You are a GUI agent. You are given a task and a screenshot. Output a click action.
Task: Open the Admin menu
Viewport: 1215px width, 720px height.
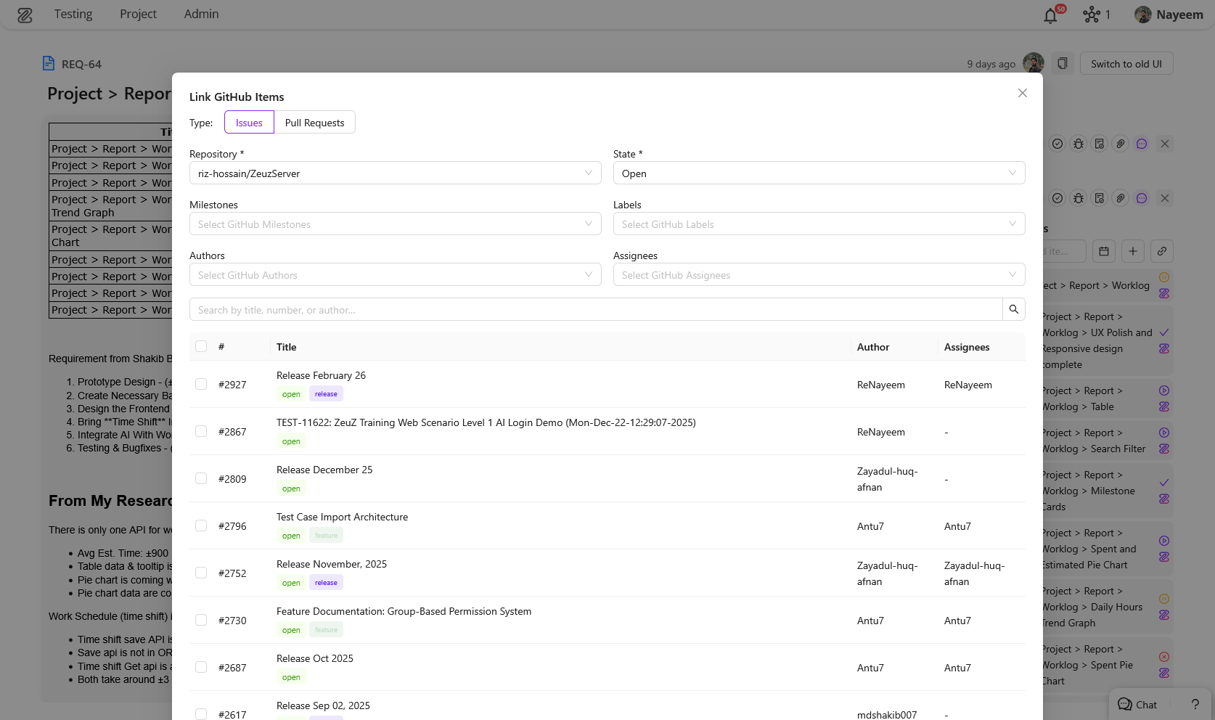tap(201, 14)
